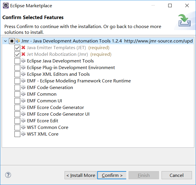This screenshot has width=196, height=185.
Task: Click feature icon of EMF Ecore Edit
Action: tap(23, 121)
